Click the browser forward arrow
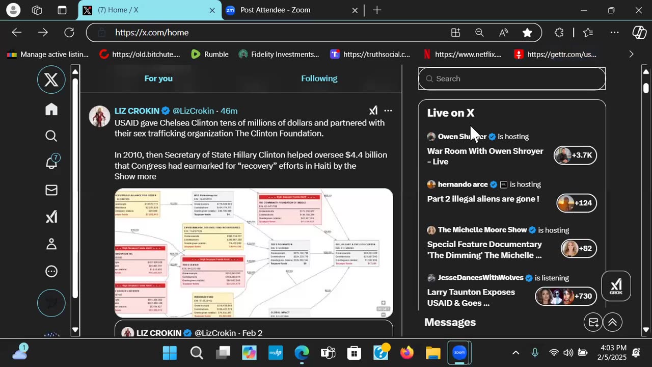 point(43,33)
